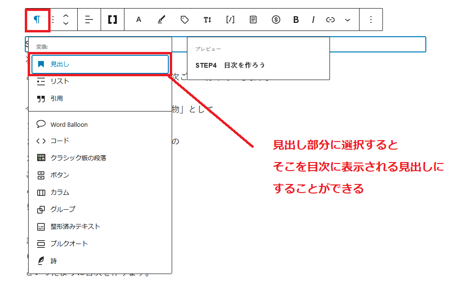The height and width of the screenshot is (285, 453).
Task: Toggle italic formatting
Action: point(313,20)
